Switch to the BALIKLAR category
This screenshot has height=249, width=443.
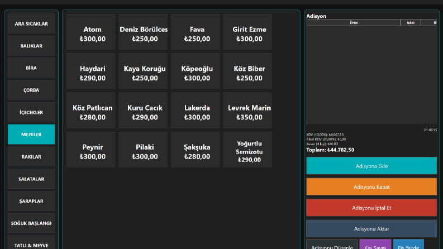[31, 46]
